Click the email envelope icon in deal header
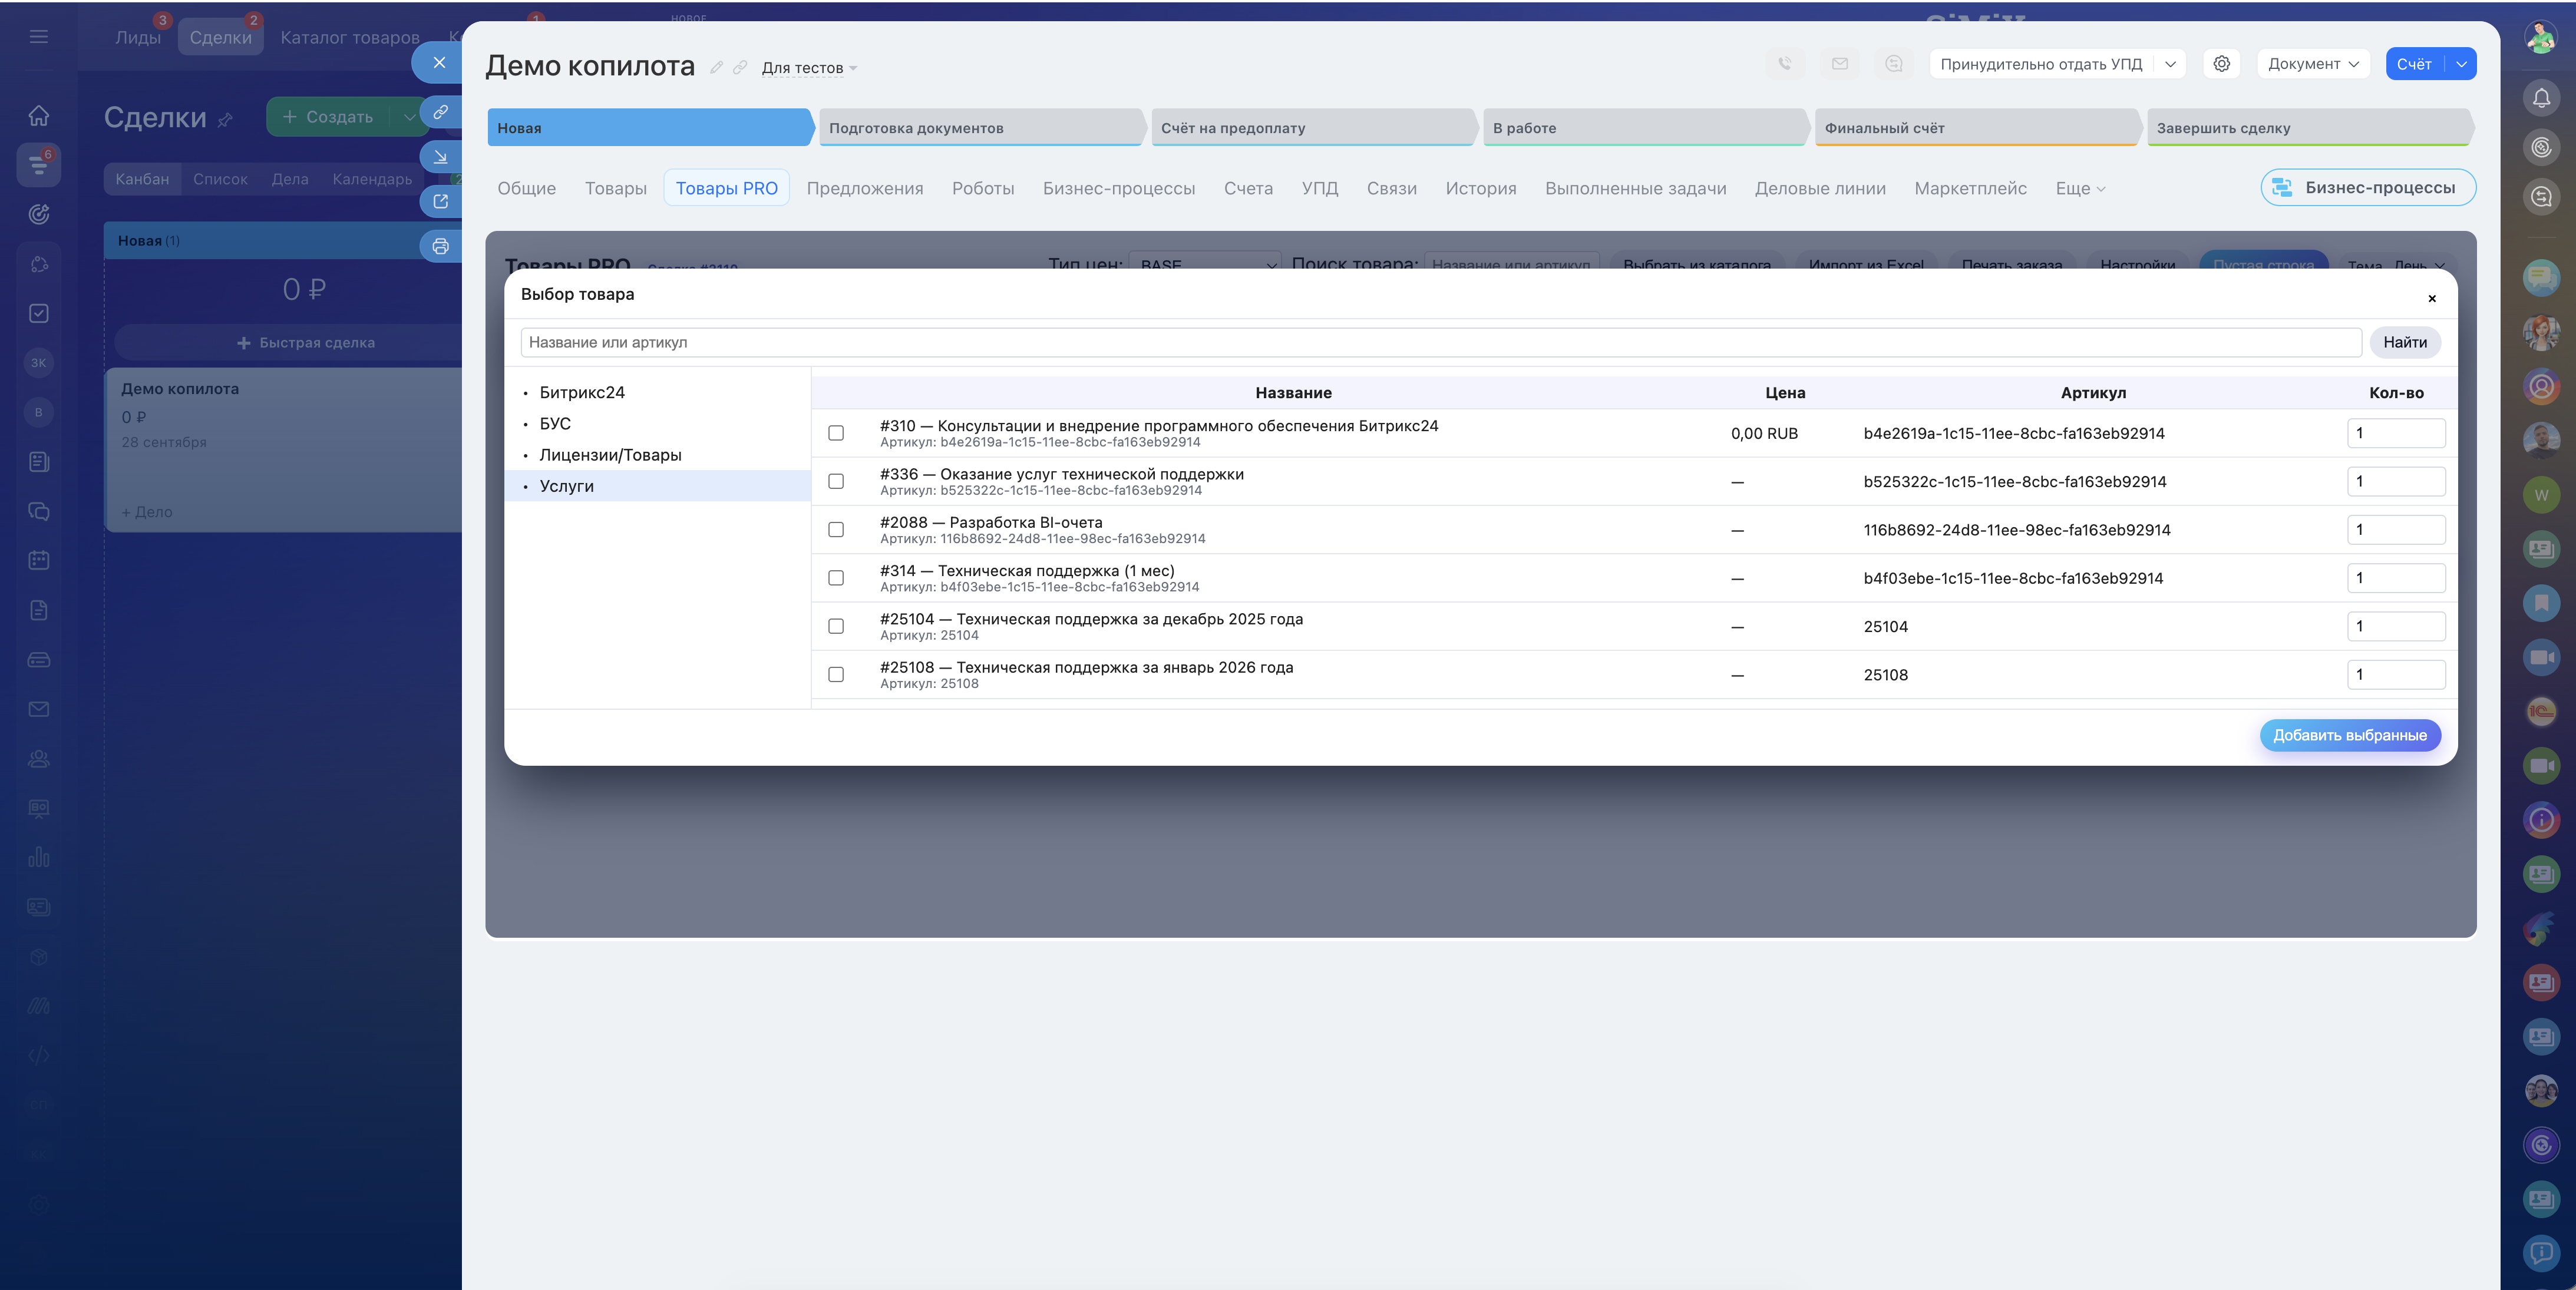2576x1290 pixels. [x=1840, y=64]
